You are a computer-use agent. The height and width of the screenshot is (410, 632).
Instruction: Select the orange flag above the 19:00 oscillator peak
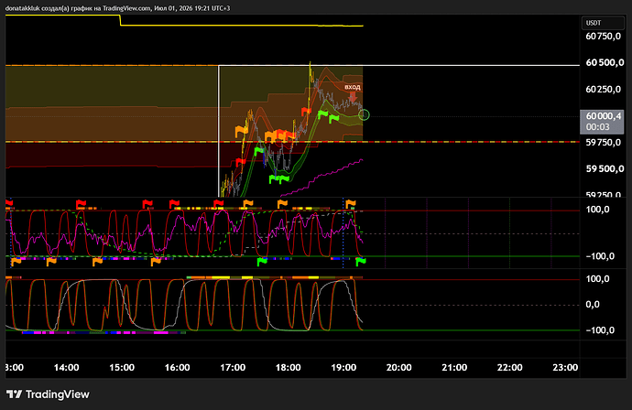(x=351, y=203)
